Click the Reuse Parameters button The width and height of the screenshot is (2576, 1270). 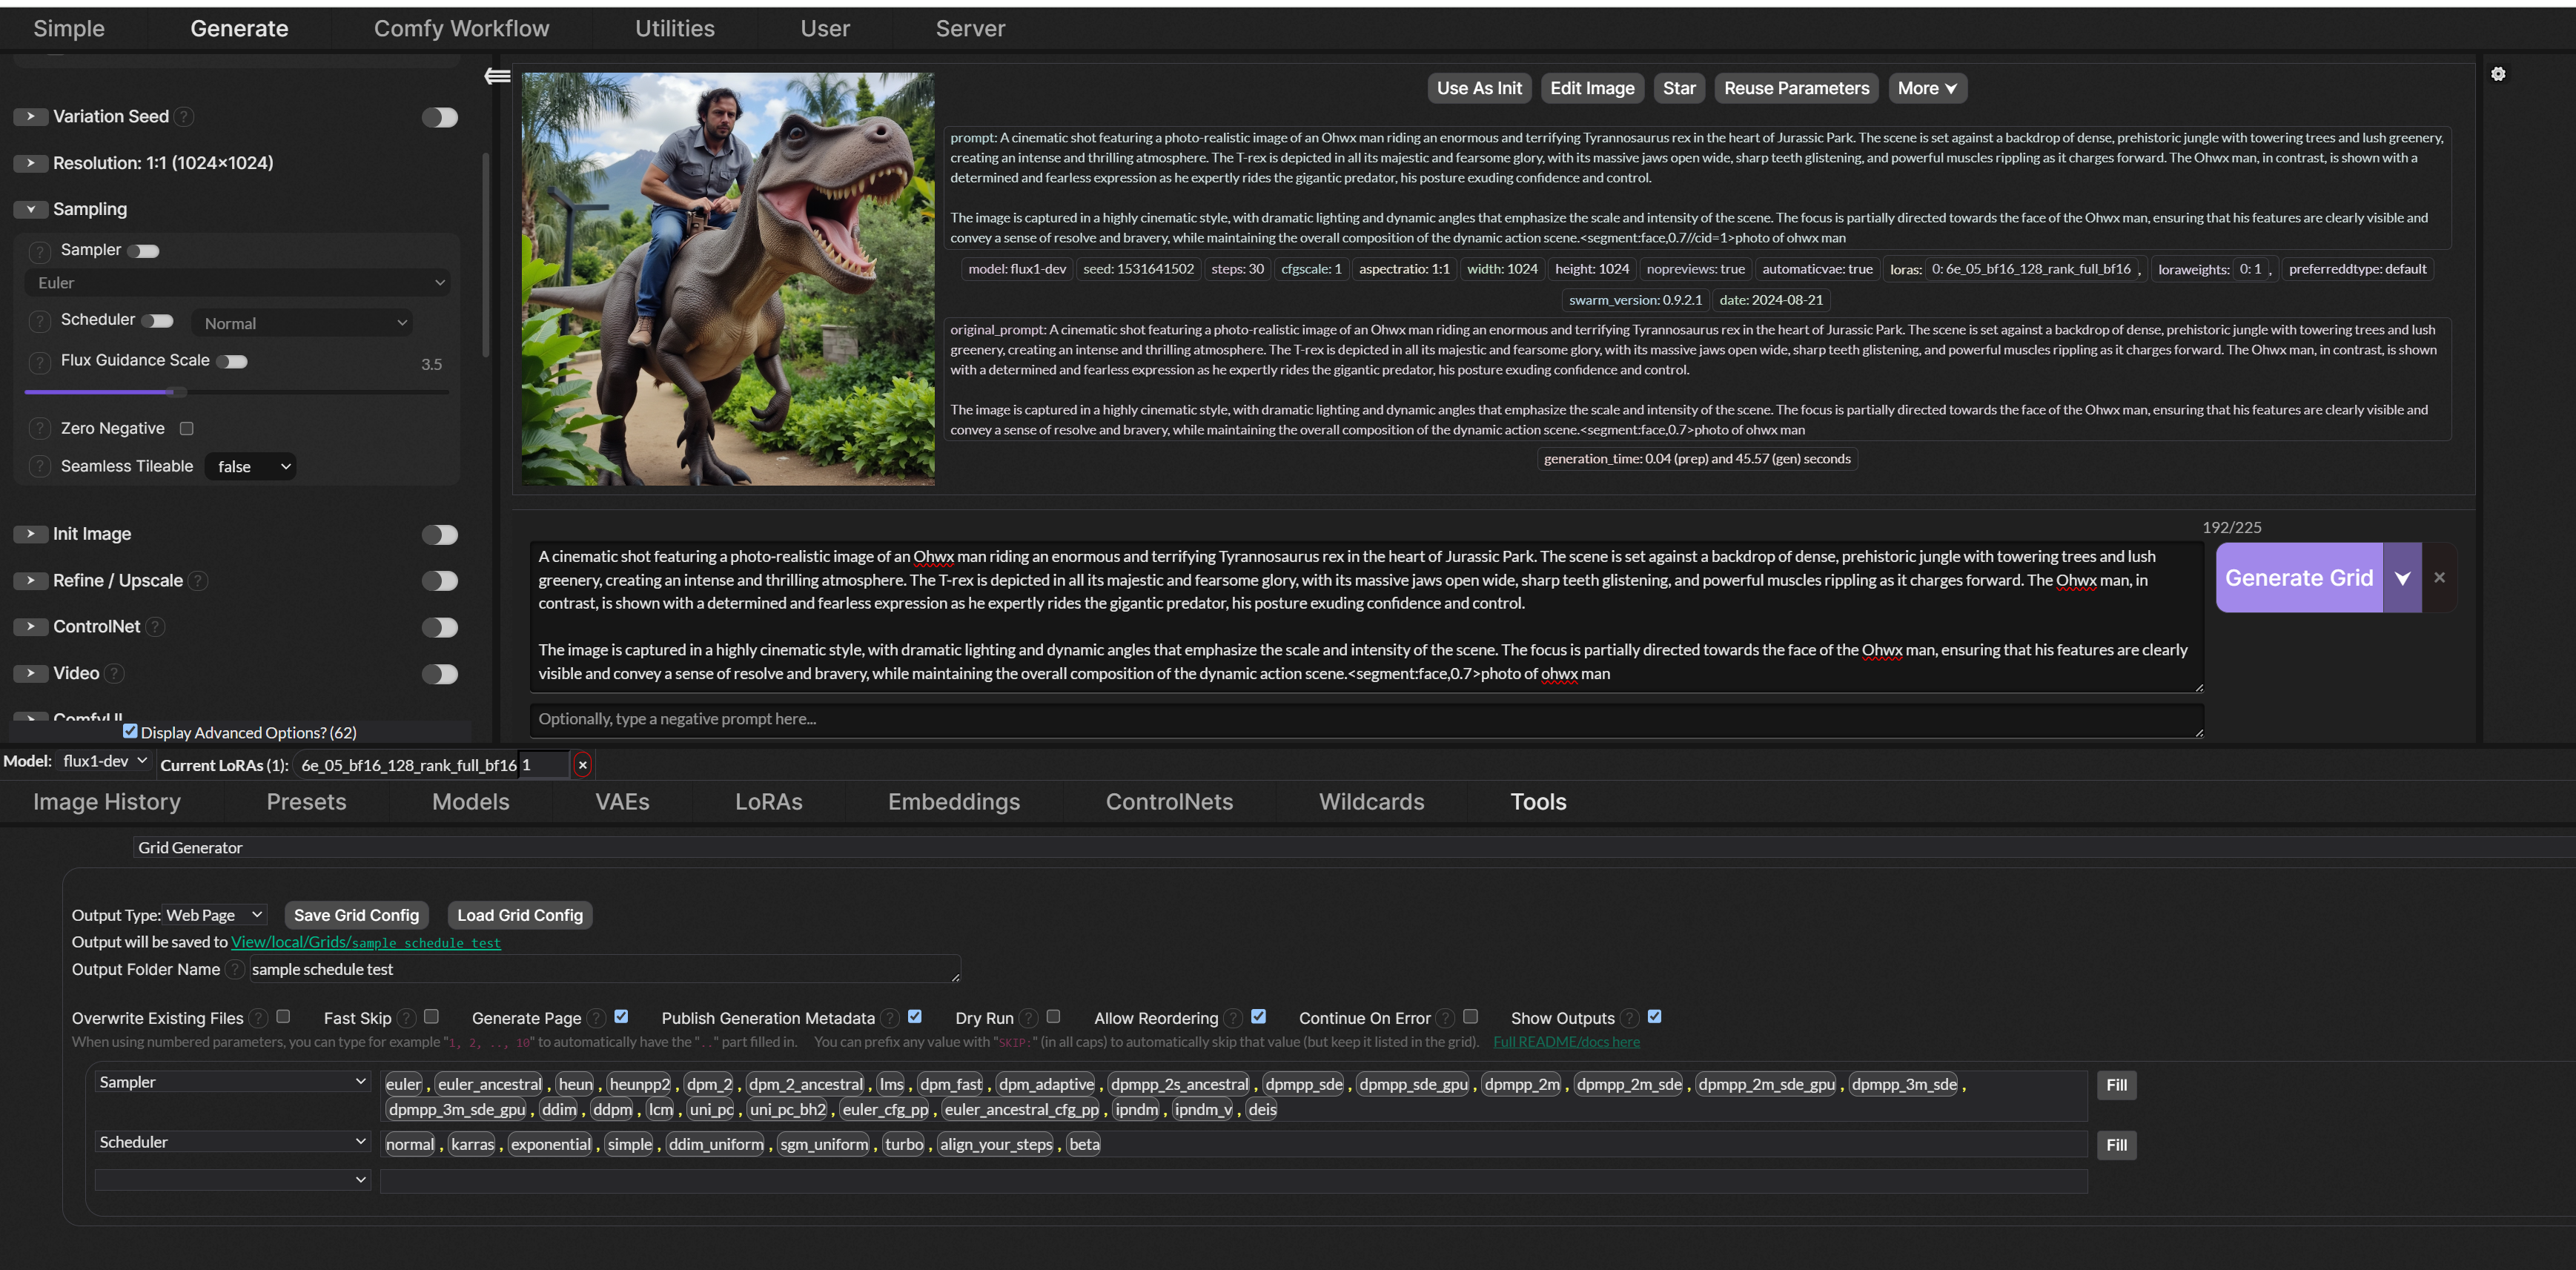click(1796, 88)
